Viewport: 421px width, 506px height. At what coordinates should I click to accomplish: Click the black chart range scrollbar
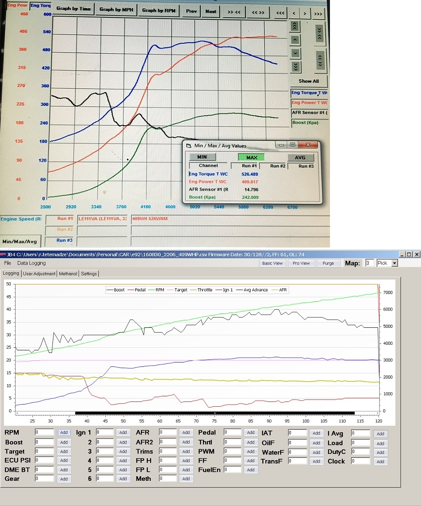tap(215, 413)
